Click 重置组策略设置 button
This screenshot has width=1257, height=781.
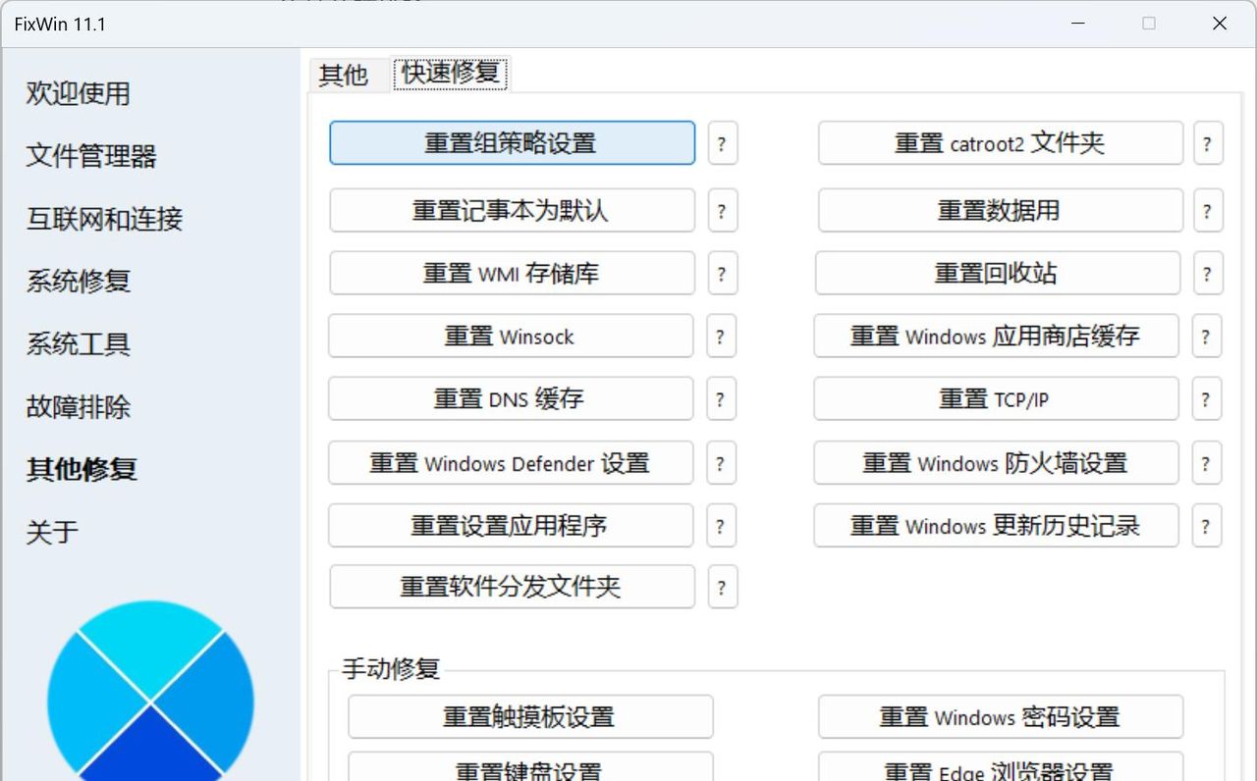click(512, 143)
